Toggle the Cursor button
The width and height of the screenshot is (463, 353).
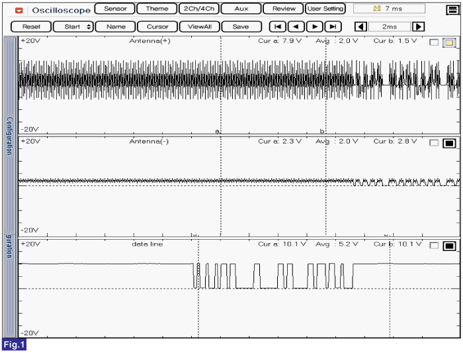point(157,26)
